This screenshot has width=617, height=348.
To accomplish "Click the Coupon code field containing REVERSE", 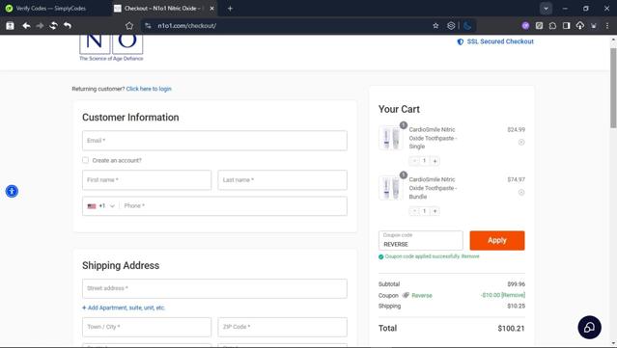I will point(421,240).
